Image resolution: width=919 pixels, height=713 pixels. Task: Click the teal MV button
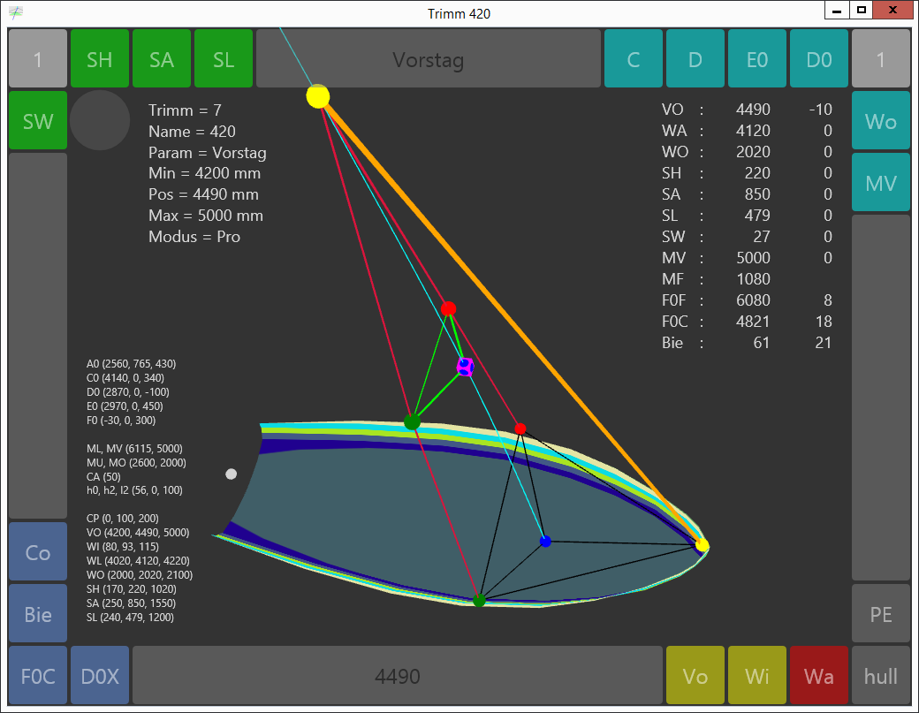[881, 183]
